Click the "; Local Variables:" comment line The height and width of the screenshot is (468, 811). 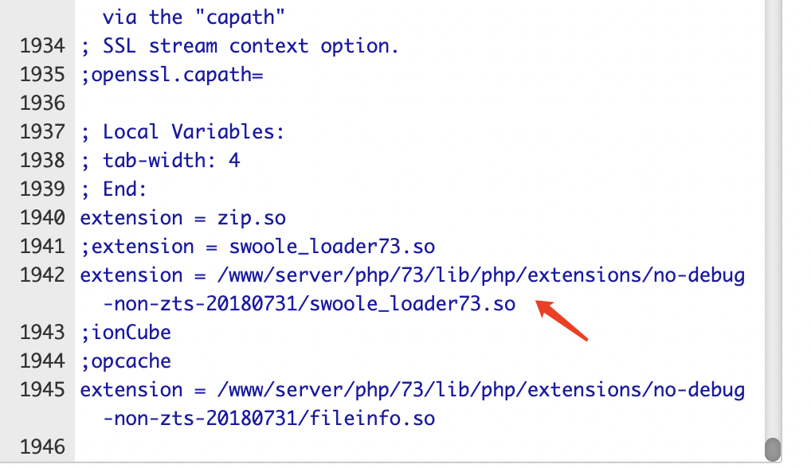(182, 132)
